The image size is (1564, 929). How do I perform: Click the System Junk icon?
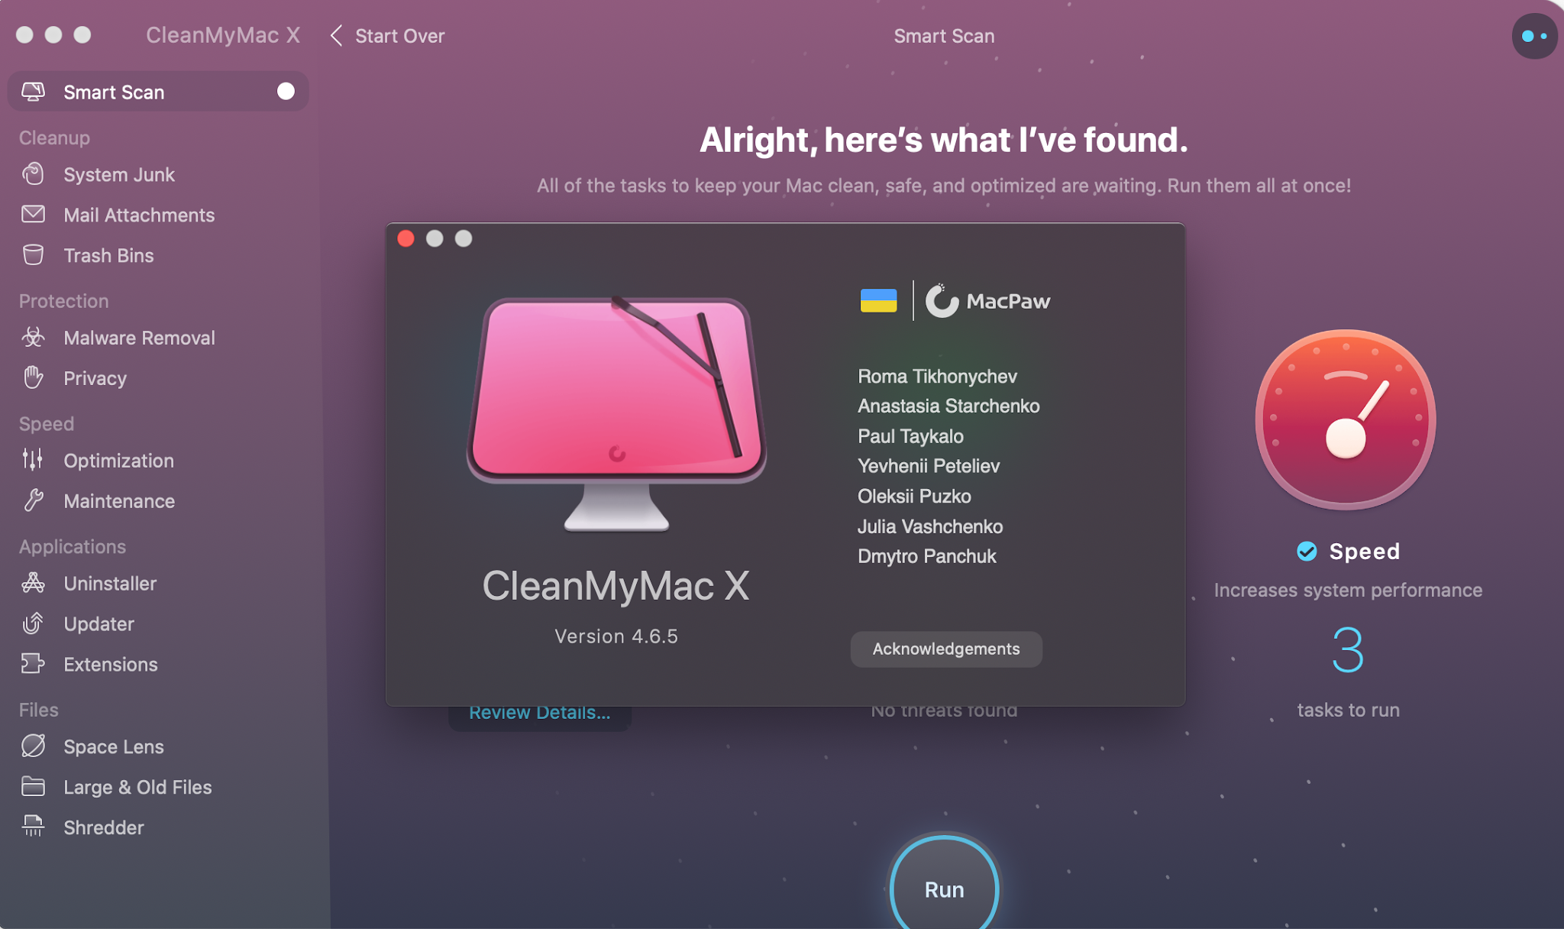click(x=33, y=174)
